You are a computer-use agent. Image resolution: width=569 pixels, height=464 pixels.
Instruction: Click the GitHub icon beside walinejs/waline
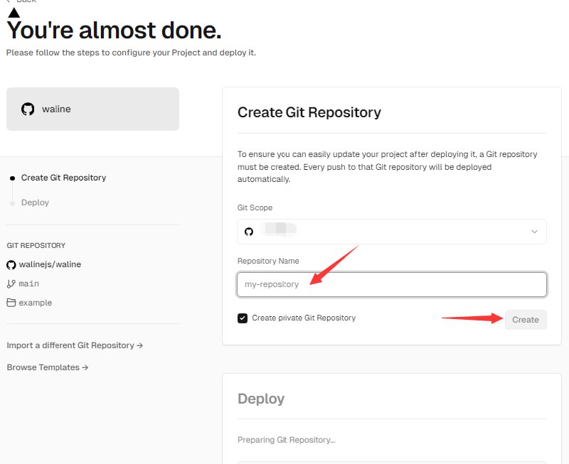pyautogui.click(x=11, y=264)
